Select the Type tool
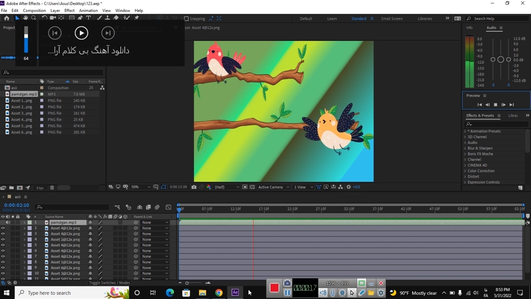The width and height of the screenshot is (531, 299). pos(88,18)
